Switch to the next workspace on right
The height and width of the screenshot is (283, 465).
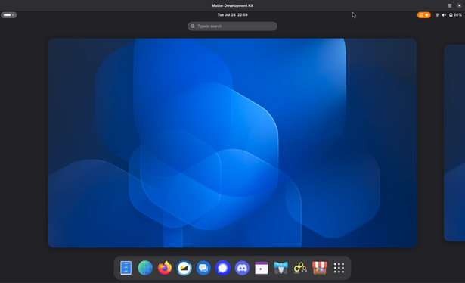(x=454, y=143)
